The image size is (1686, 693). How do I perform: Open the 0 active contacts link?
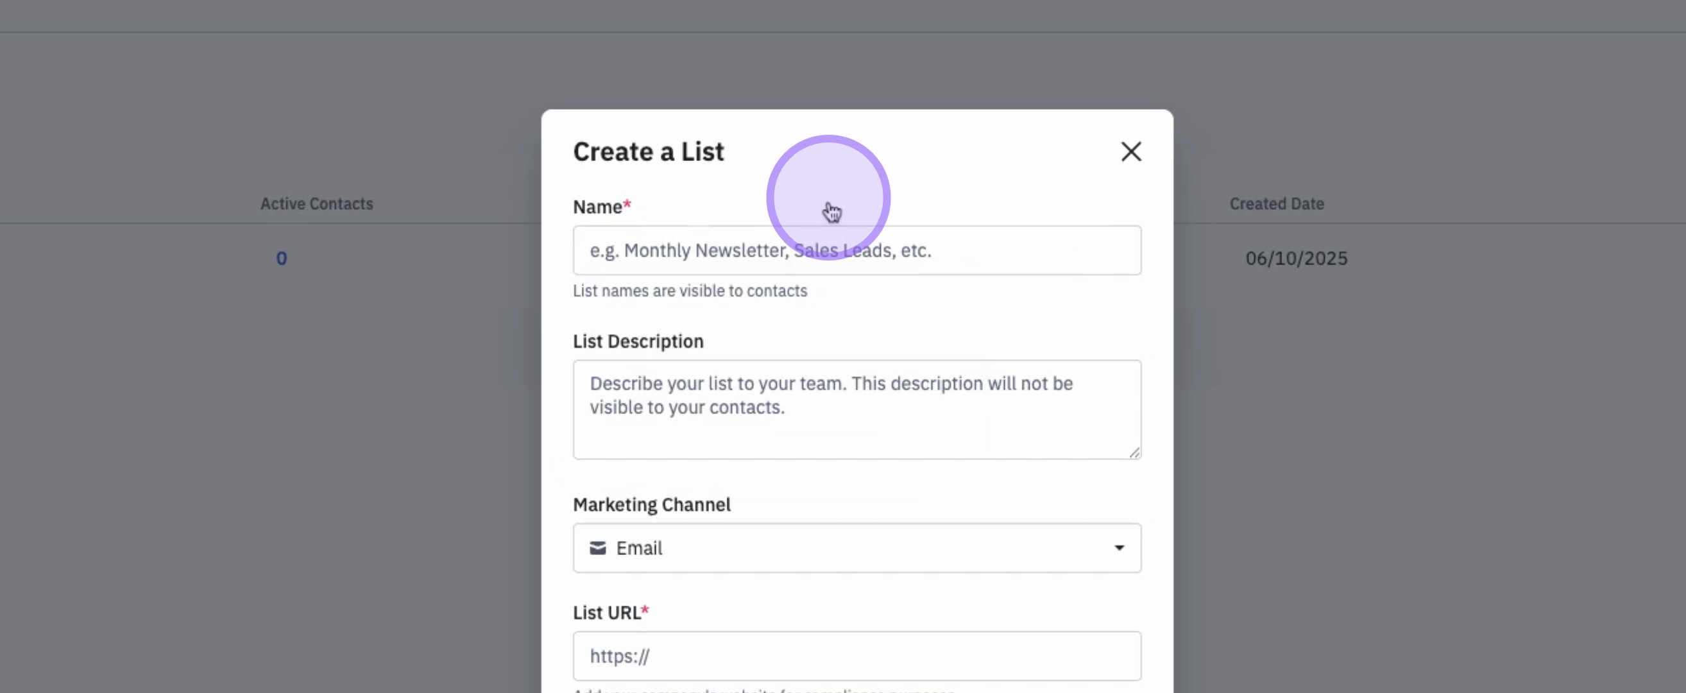282,259
